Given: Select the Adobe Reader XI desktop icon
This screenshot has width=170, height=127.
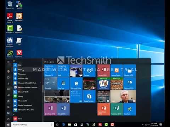Looking at the screenshot, I should (10, 18).
